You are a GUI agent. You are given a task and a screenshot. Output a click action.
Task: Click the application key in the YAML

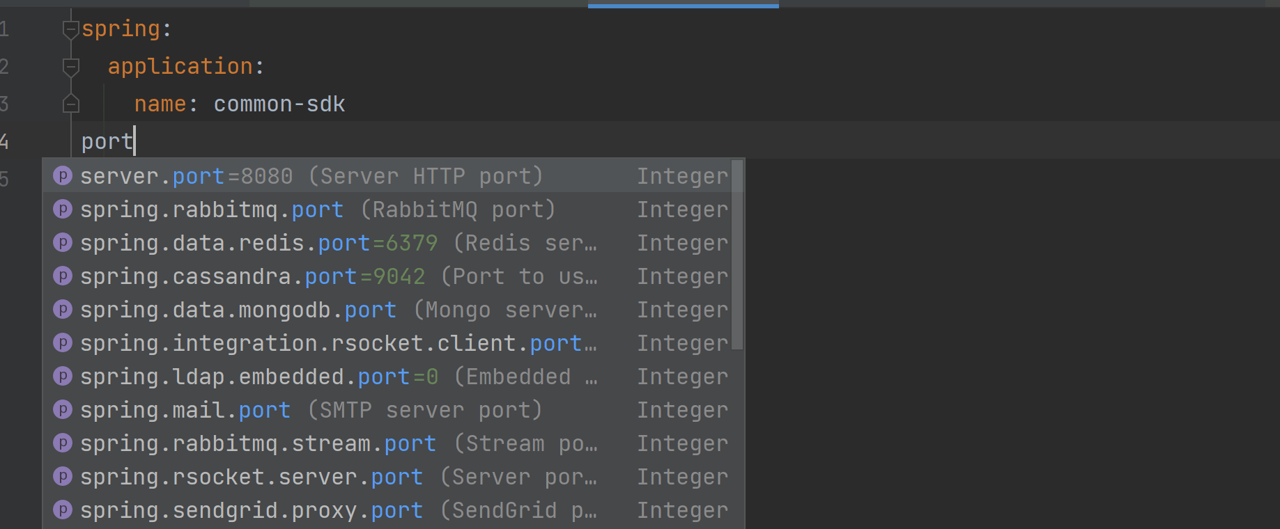tap(180, 67)
